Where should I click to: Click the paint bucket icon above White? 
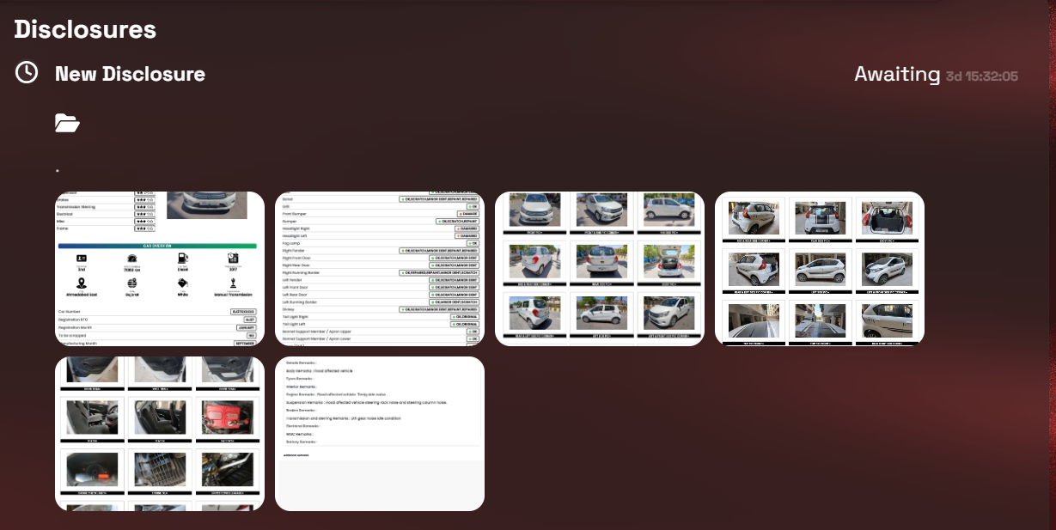tap(181, 283)
